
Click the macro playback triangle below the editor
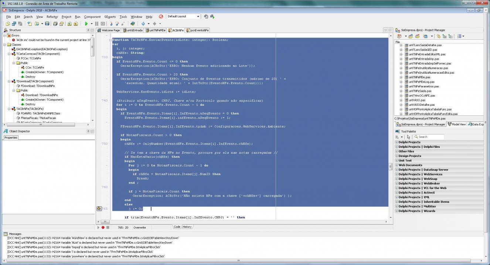(x=98, y=227)
